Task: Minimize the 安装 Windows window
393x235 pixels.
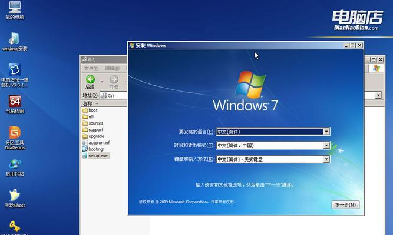Action: [x=346, y=45]
